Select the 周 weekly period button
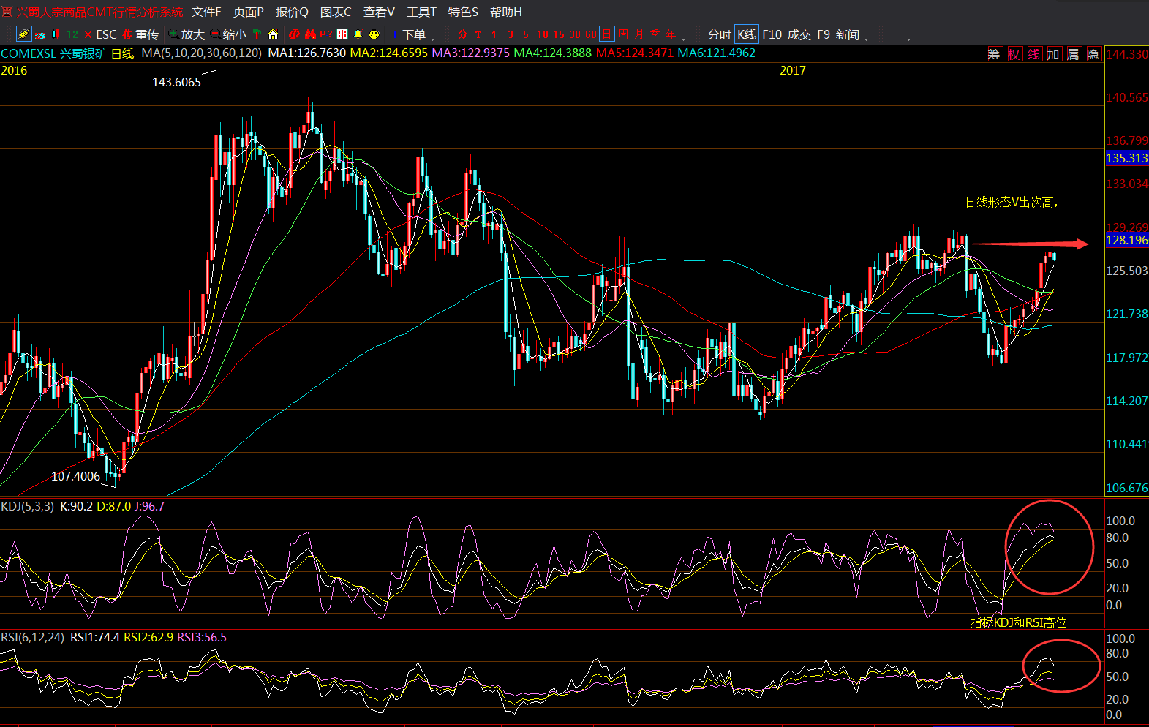The image size is (1149, 727). [x=623, y=34]
